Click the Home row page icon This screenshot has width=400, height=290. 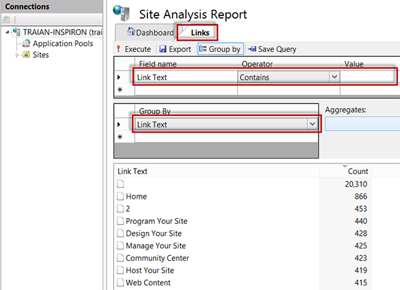(x=121, y=197)
